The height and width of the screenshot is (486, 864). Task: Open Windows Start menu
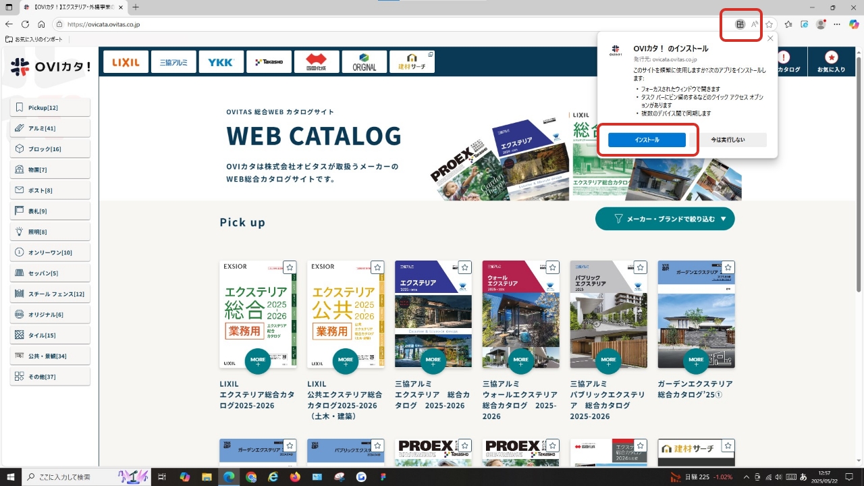point(11,477)
